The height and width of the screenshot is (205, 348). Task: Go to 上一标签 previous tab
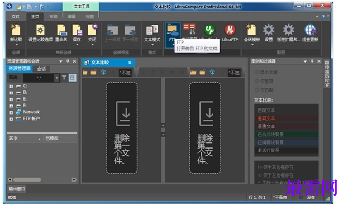[x=112, y=30]
